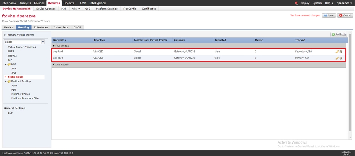Viewport: 355px width, 156px height.
Task: Collapse the IPv6 Routes group
Action: click(x=54, y=65)
